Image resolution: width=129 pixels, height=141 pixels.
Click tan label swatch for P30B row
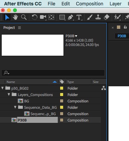pyautogui.click(x=61, y=120)
